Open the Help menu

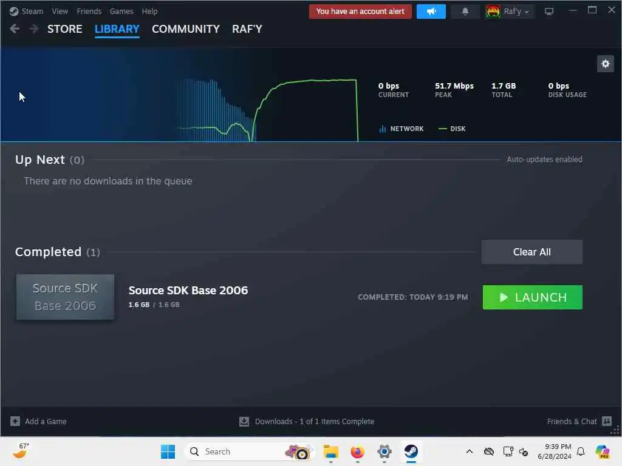point(149,11)
